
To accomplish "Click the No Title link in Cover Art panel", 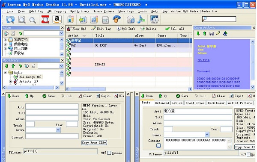I will tap(203, 60).
